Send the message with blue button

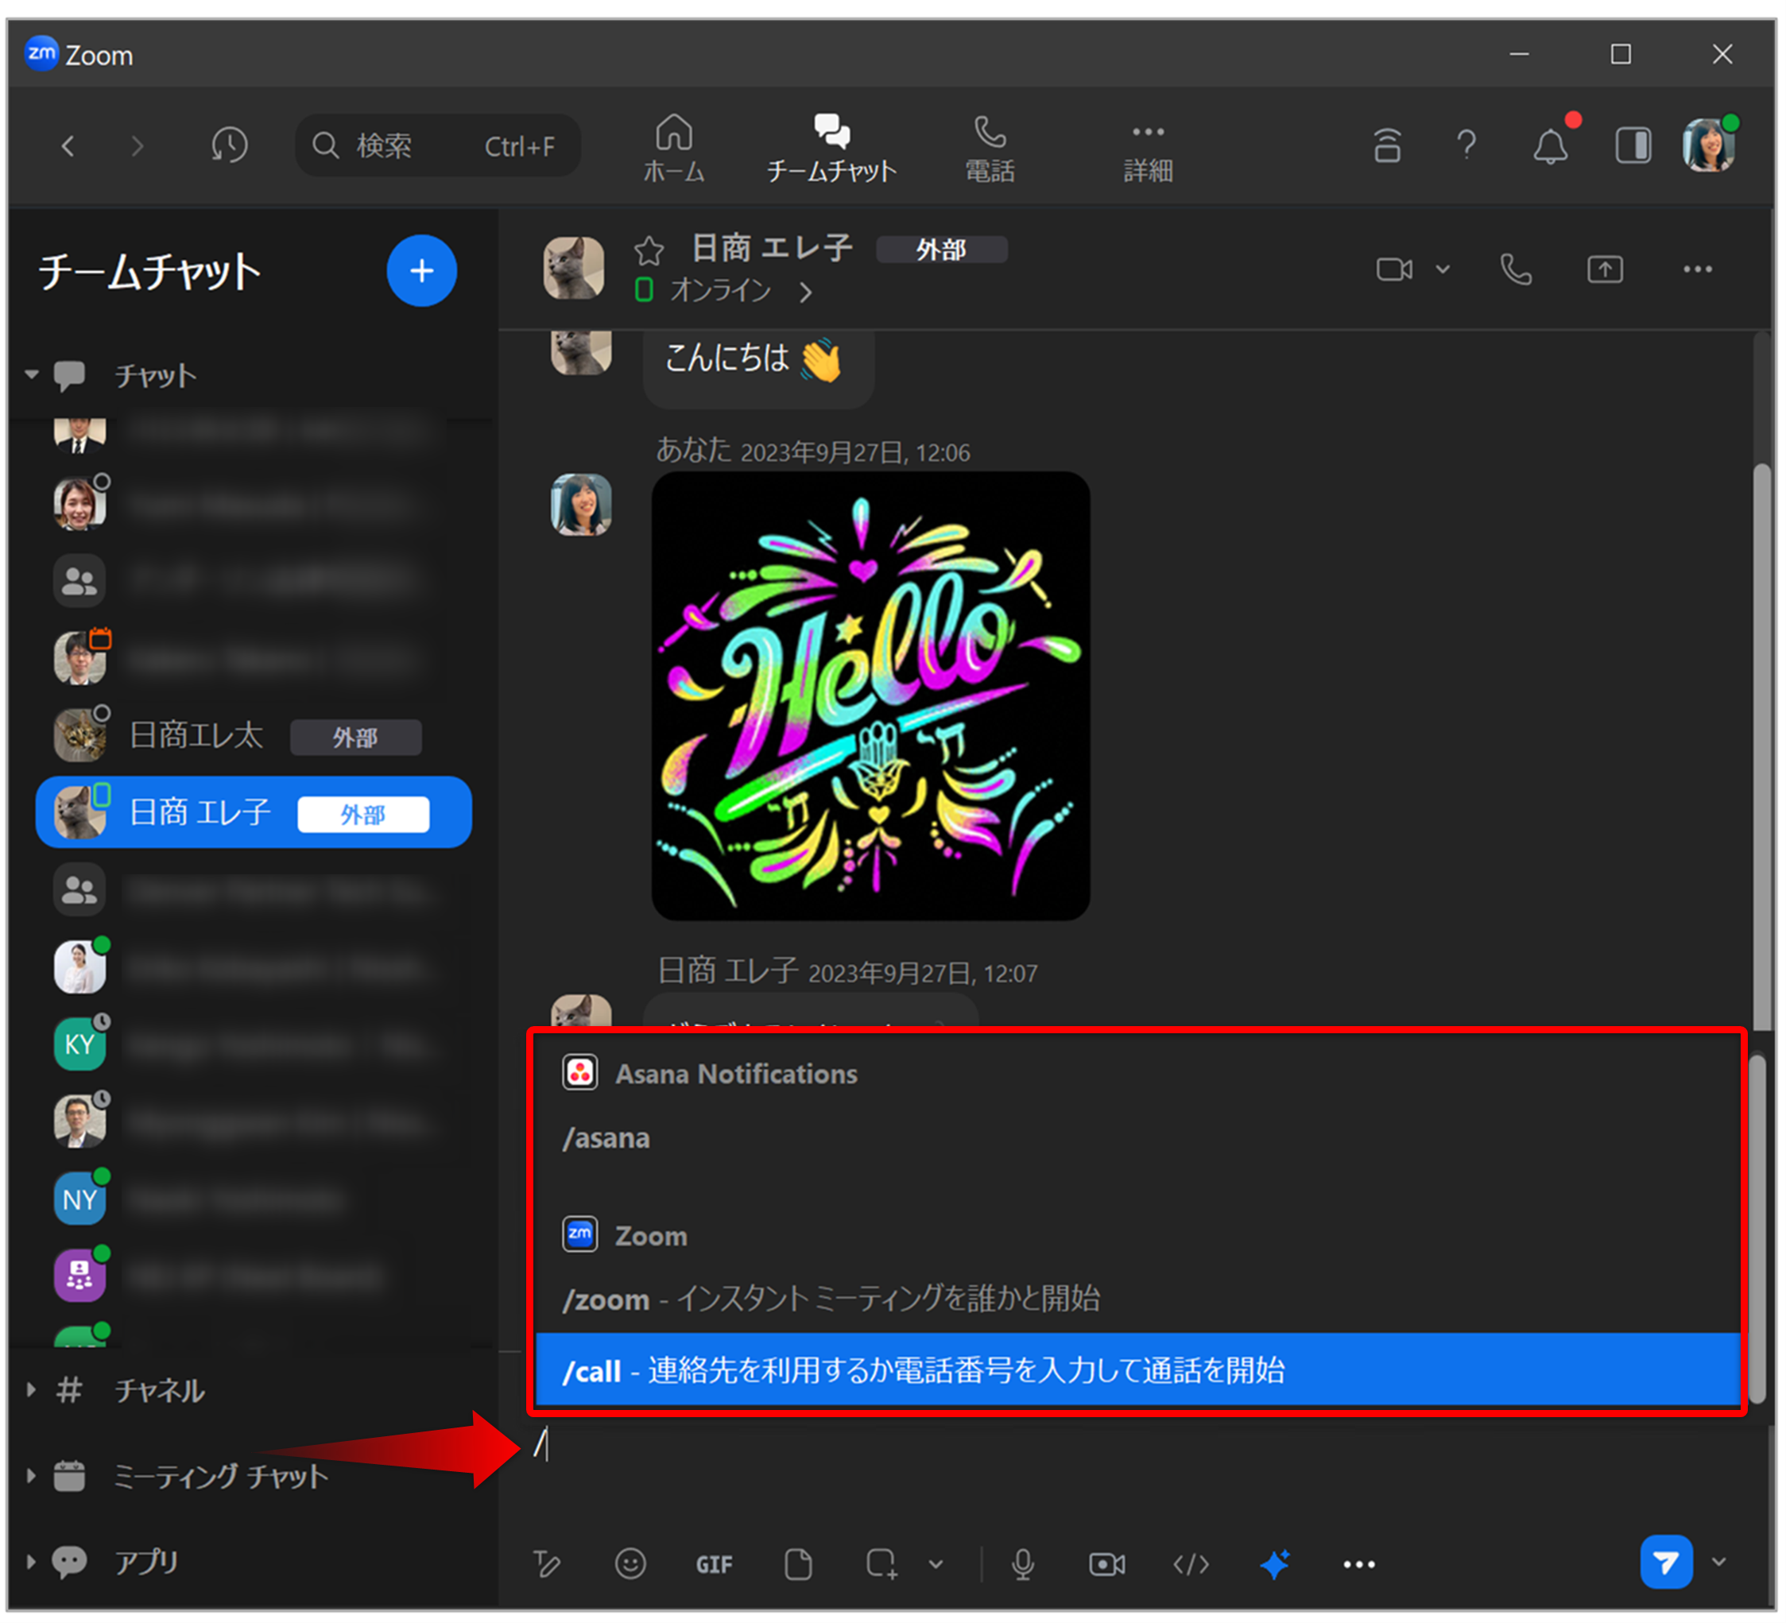pyautogui.click(x=1665, y=1563)
